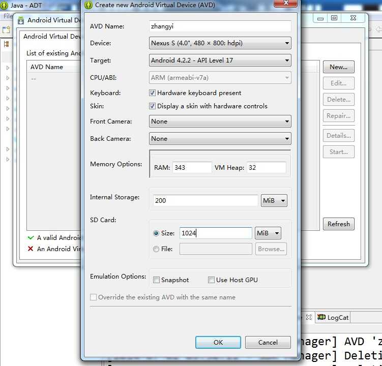This screenshot has height=366, width=382.
Task: Expand the first project tree node
Action: pyautogui.click(x=8, y=68)
